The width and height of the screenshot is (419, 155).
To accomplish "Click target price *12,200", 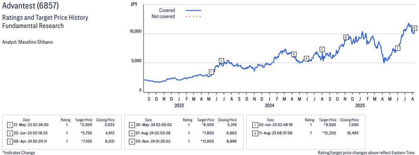I will click(x=330, y=133).
